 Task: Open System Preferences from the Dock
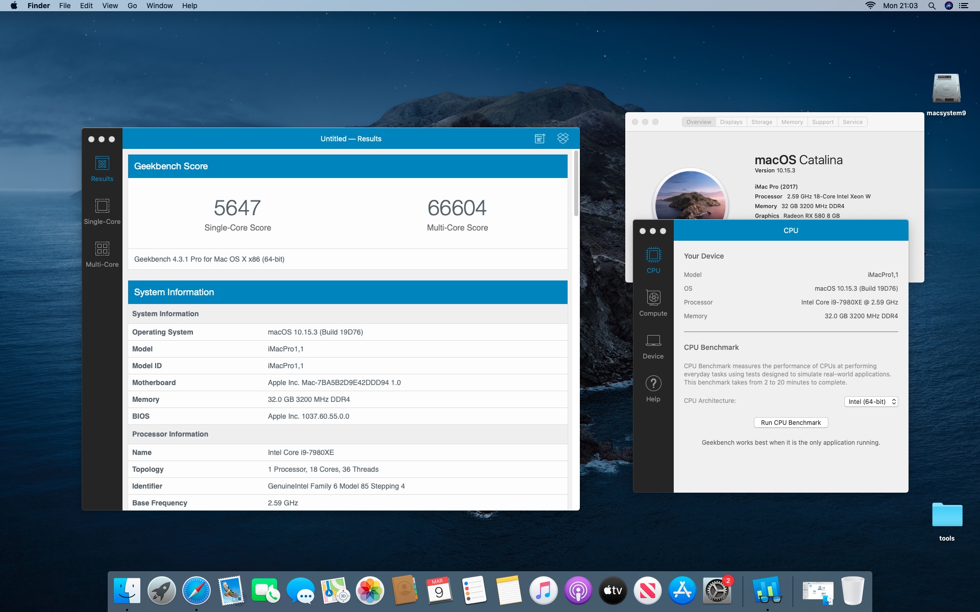717,591
